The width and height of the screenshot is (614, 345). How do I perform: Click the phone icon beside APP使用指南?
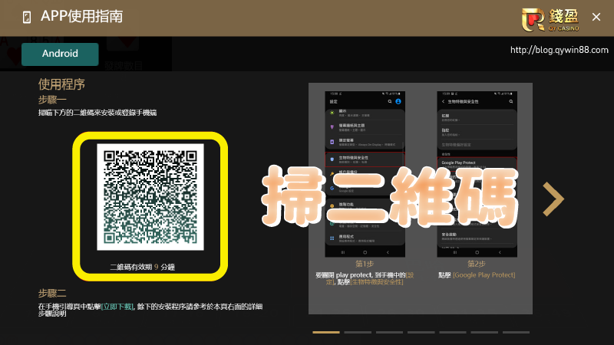pyautogui.click(x=28, y=17)
